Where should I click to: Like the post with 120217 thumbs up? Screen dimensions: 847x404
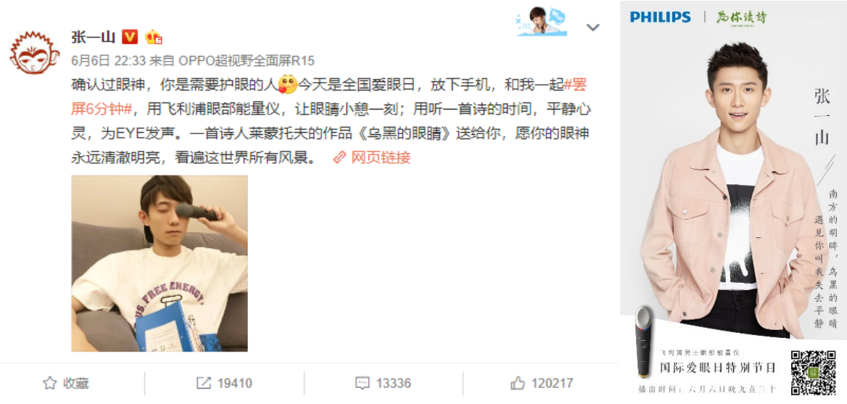pyautogui.click(x=542, y=384)
